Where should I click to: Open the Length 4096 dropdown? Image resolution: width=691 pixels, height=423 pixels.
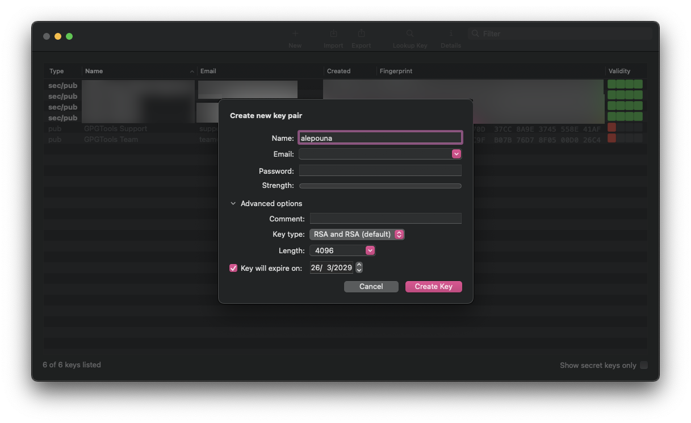(x=342, y=250)
